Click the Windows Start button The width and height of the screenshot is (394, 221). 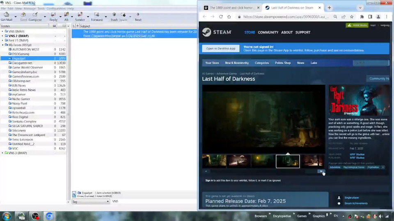click(7, 216)
